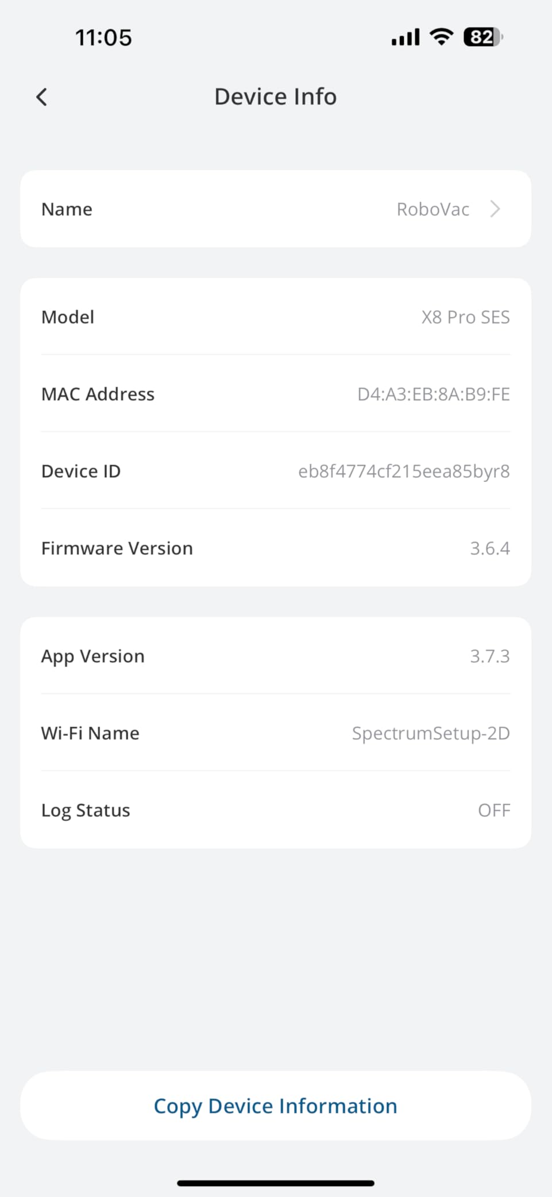Toggle the Log Status OFF value
The width and height of the screenshot is (552, 1197).
tap(494, 811)
